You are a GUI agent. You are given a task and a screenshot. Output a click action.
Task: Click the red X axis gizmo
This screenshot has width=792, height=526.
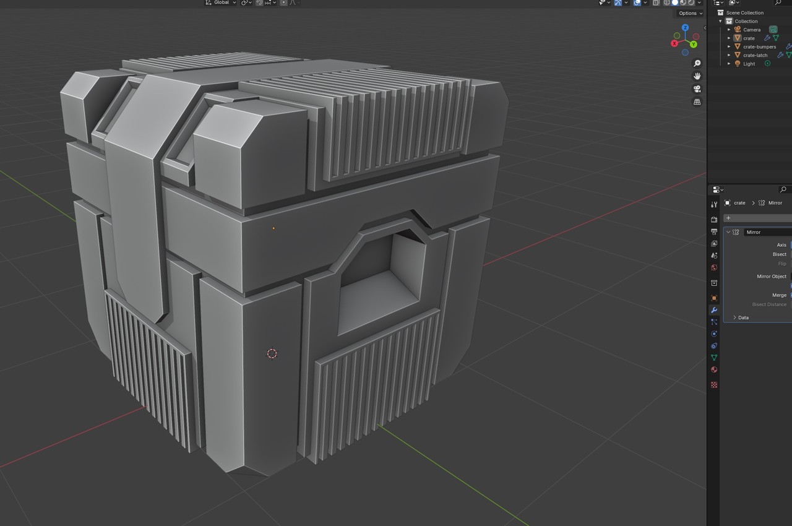(x=675, y=43)
